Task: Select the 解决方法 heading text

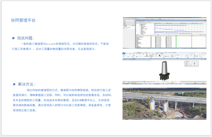Action: 26,84
